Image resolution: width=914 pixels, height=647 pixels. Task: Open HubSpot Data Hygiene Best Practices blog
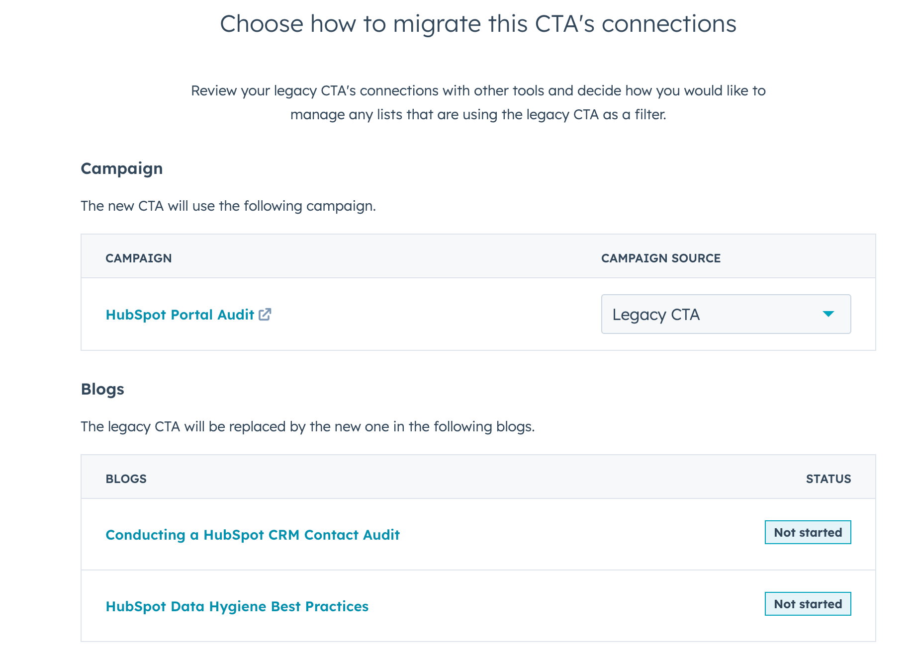(237, 606)
